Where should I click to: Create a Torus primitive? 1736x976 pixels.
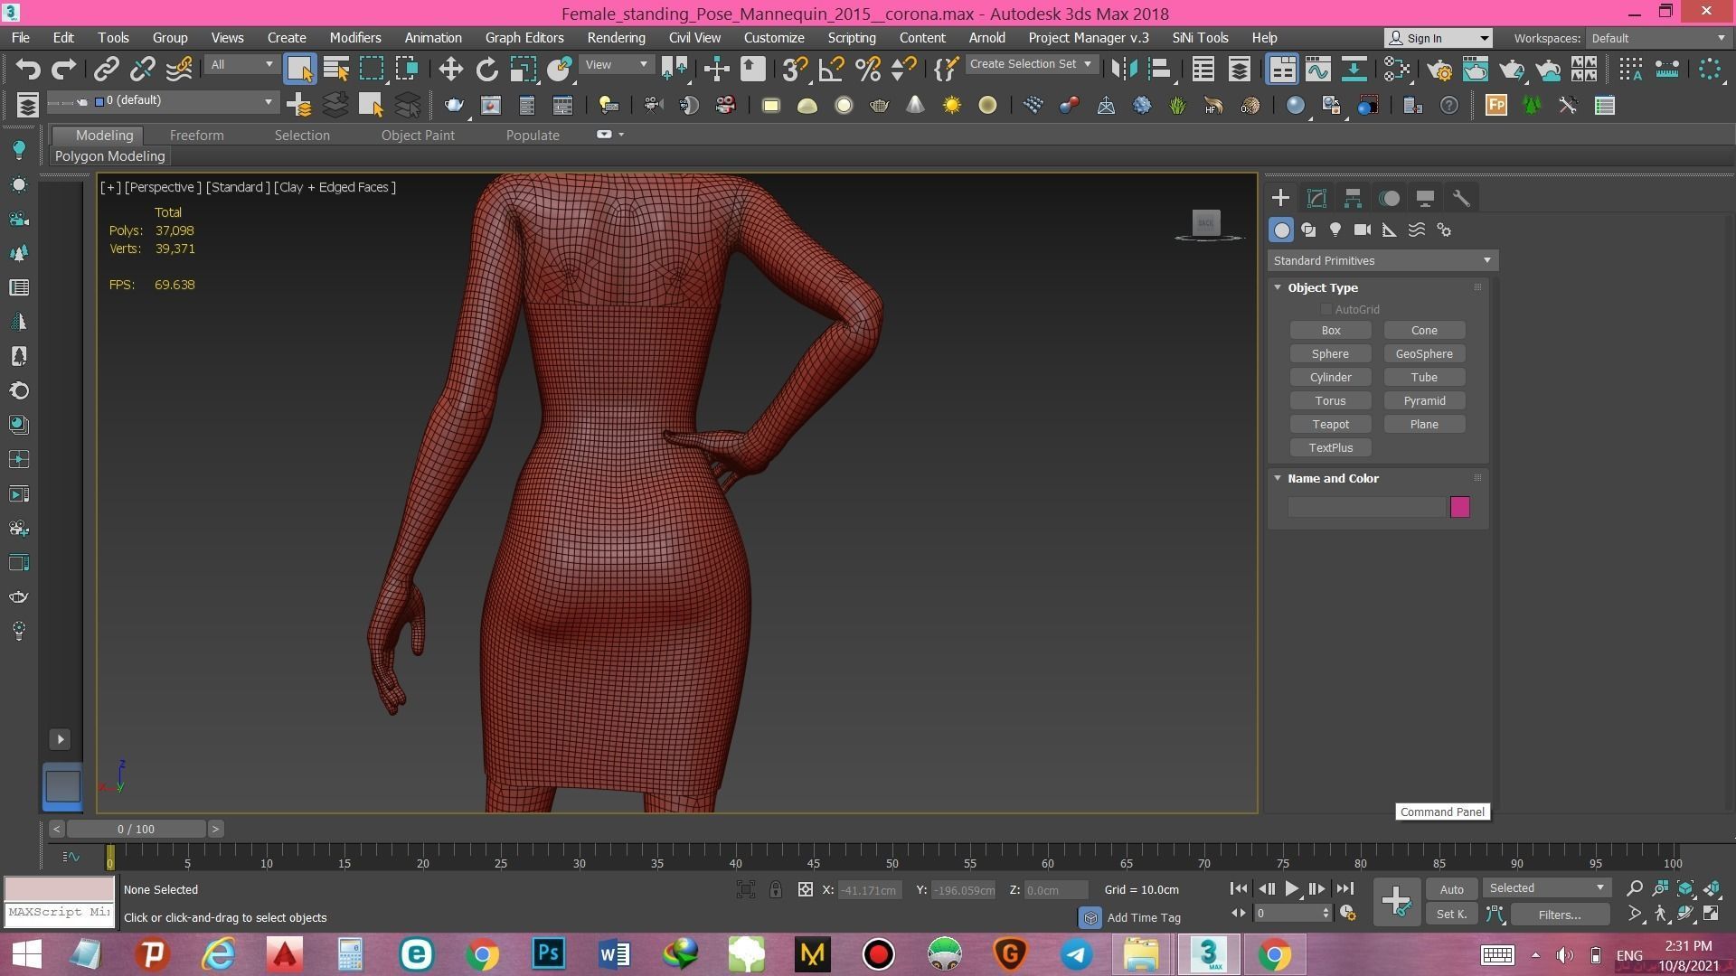coord(1330,401)
